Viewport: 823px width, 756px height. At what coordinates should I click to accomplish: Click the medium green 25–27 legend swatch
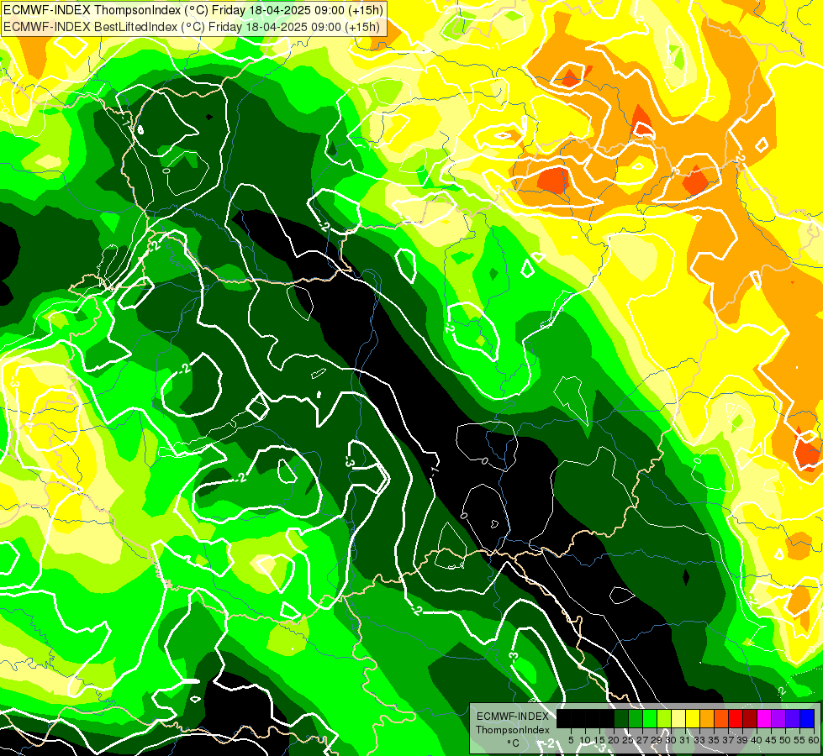pyautogui.click(x=635, y=718)
